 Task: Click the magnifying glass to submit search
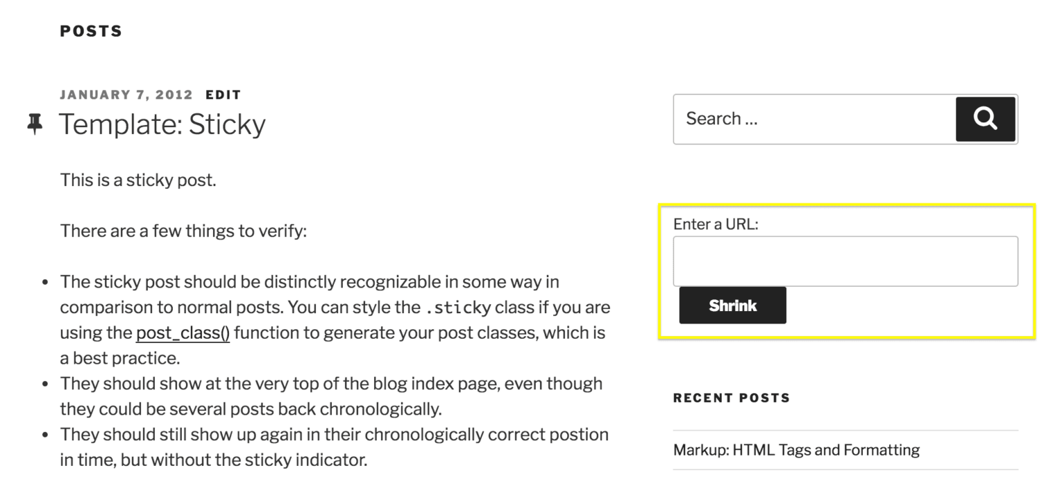[x=985, y=119]
